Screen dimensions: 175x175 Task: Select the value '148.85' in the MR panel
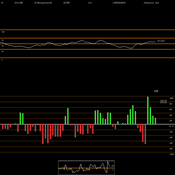(x=163, y=100)
